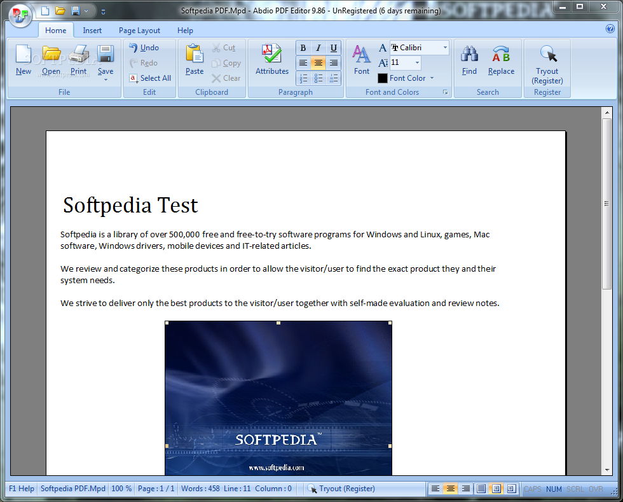The height and width of the screenshot is (502, 623).
Task: Undo the last action
Action: click(144, 47)
